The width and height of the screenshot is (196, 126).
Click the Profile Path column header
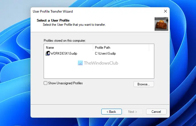121,48
